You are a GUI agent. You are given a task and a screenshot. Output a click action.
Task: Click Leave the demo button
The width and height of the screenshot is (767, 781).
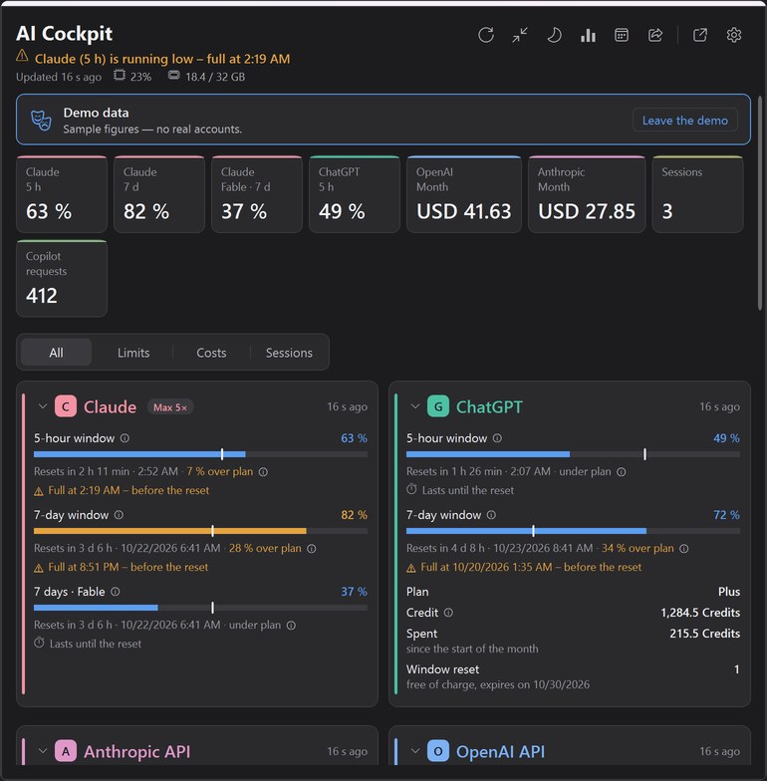point(685,120)
